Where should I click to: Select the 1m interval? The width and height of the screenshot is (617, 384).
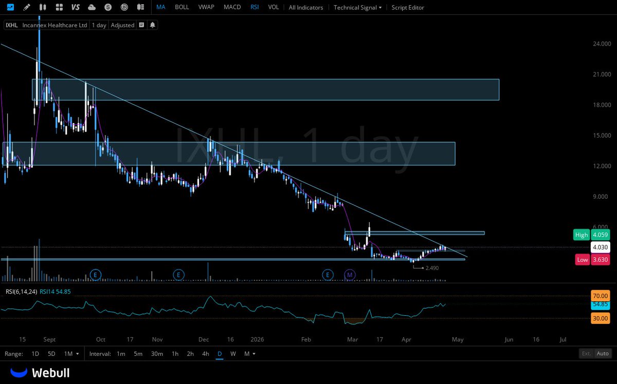pyautogui.click(x=121, y=354)
